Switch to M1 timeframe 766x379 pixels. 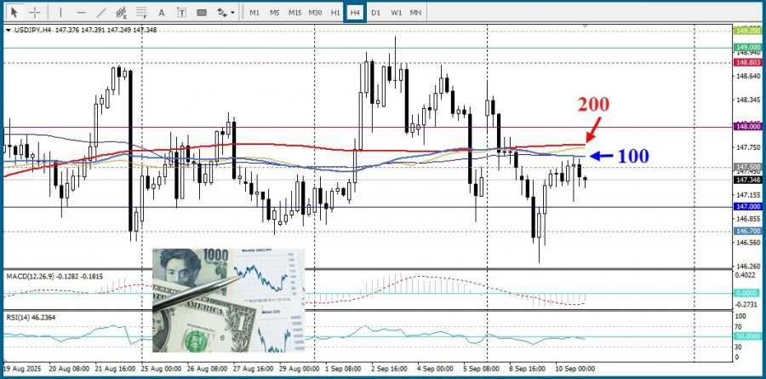pyautogui.click(x=254, y=13)
